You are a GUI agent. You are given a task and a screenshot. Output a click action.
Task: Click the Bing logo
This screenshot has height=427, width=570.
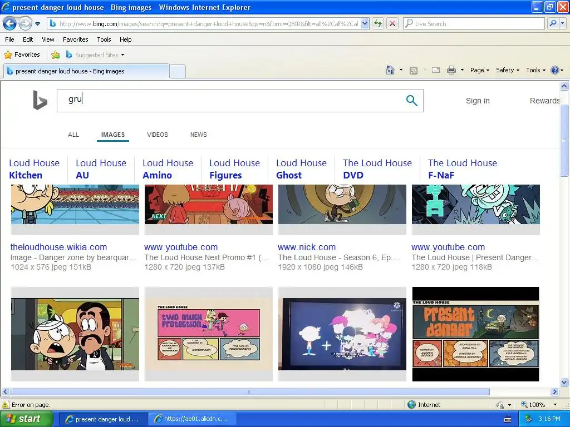(x=40, y=100)
